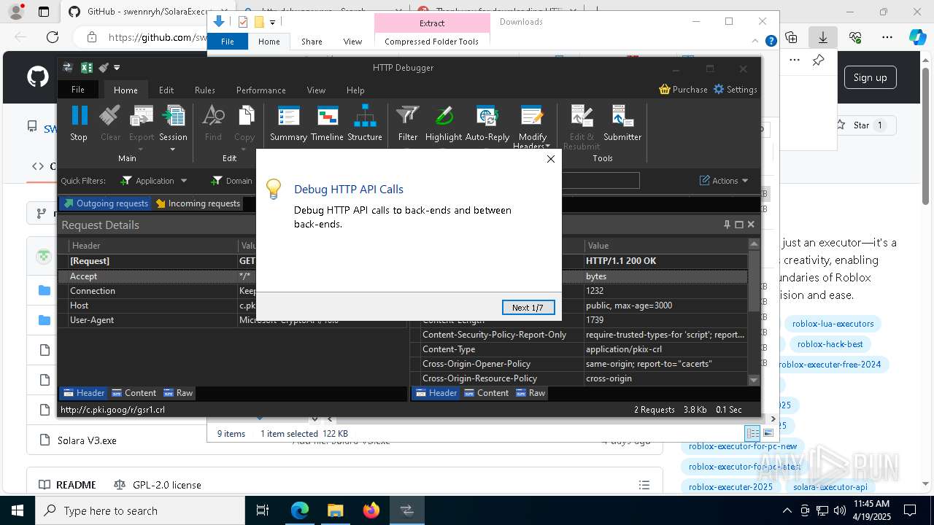Click the Excel export quick-access icon
The height and width of the screenshot is (525, 934).
(86, 68)
